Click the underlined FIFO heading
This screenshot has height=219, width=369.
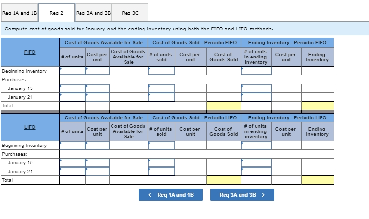(x=30, y=52)
